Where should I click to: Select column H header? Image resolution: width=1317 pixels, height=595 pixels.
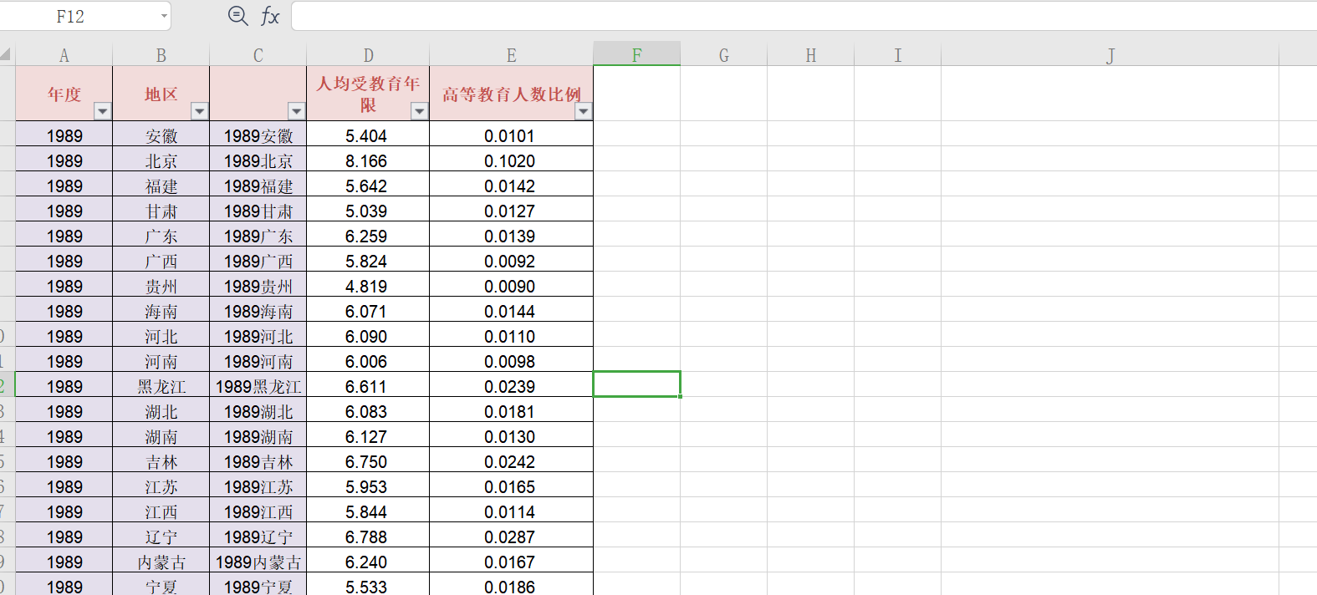tap(811, 55)
